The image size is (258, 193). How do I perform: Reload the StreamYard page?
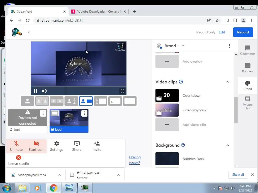pos(28,20)
